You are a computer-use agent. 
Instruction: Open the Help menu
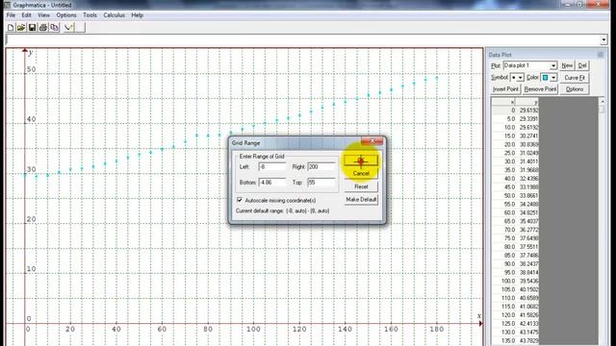[137, 15]
